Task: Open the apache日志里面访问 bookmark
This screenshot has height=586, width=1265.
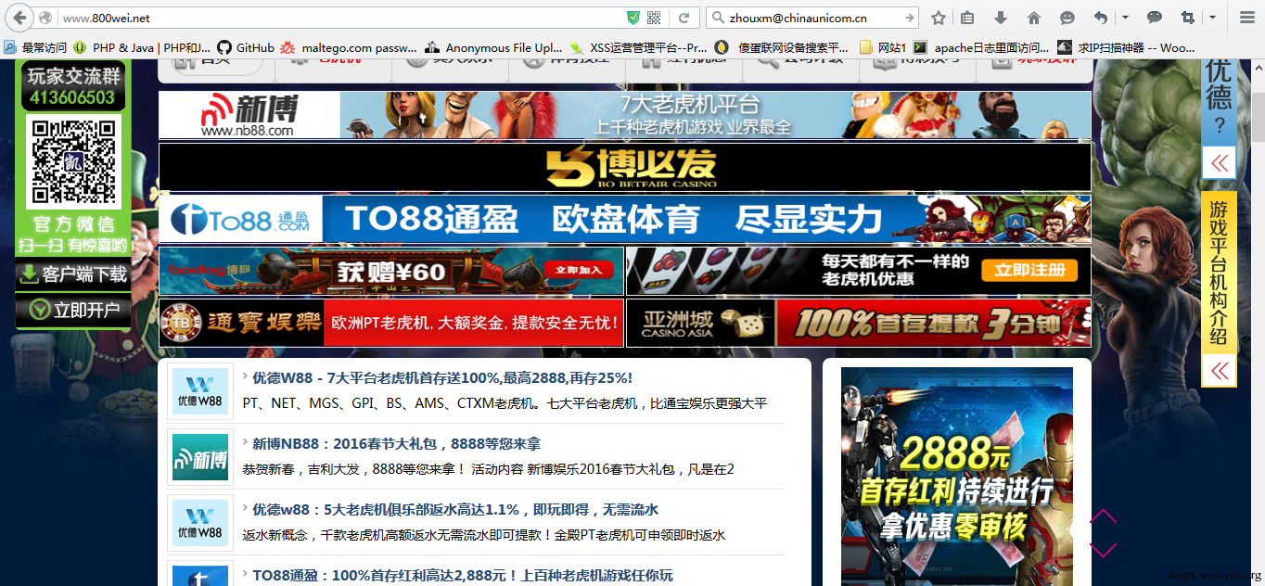Action: [x=982, y=47]
